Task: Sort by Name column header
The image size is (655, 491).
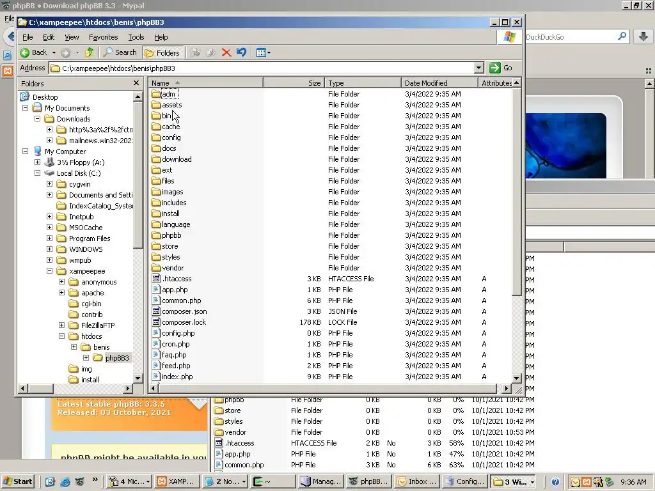Action: point(206,83)
